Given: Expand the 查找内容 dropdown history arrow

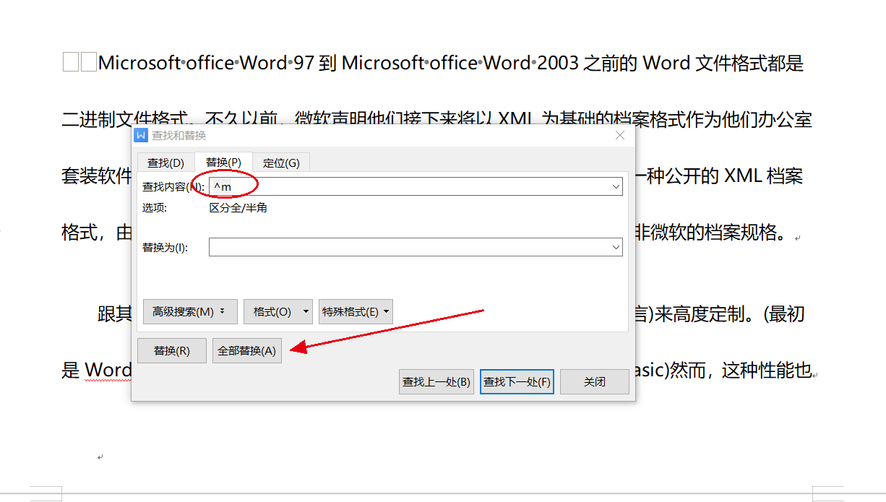Looking at the screenshot, I should click(616, 187).
